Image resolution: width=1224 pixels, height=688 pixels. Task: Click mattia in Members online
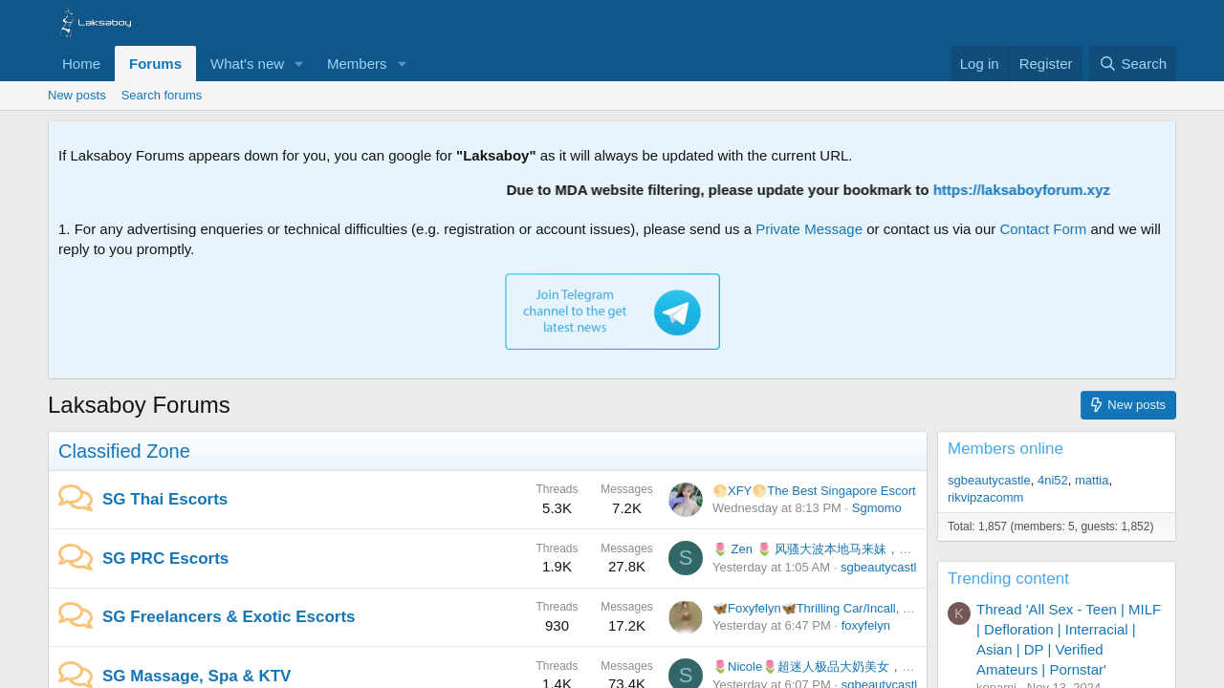(1092, 481)
